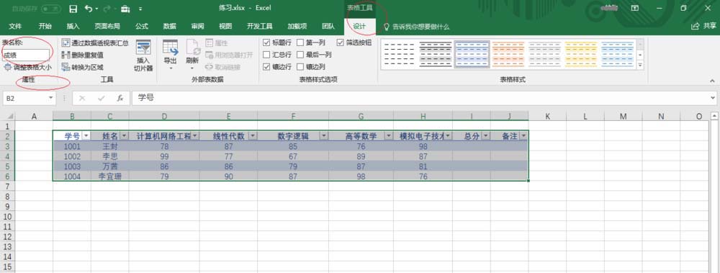The height and width of the screenshot is (273, 720).
Task: Switch to the 开发工具 tab
Action: pos(259,26)
